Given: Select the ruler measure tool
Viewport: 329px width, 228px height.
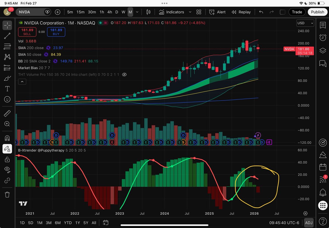Looking at the screenshot, I should 7,113.
